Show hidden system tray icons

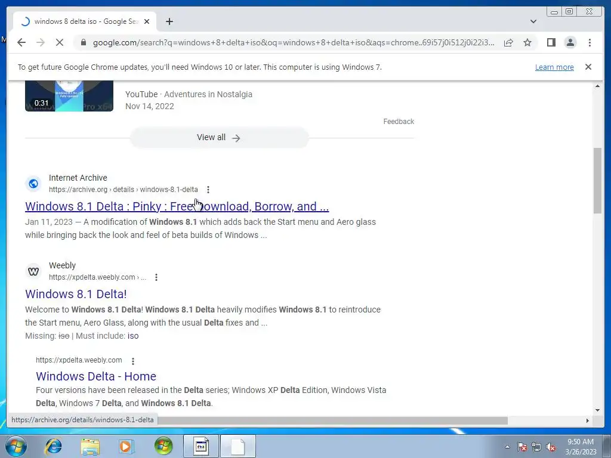point(507,447)
